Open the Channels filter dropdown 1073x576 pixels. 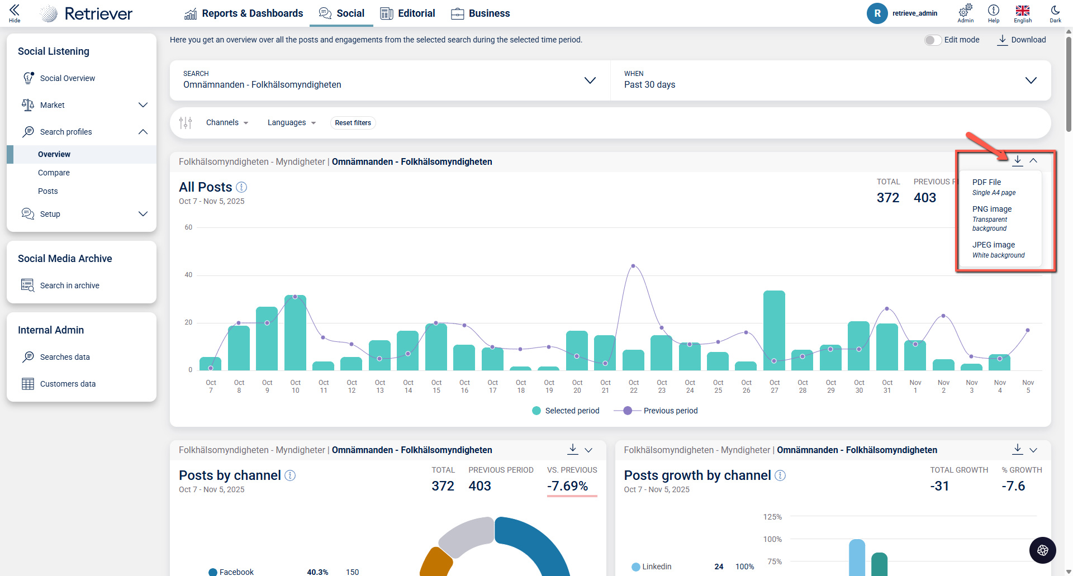pos(227,123)
